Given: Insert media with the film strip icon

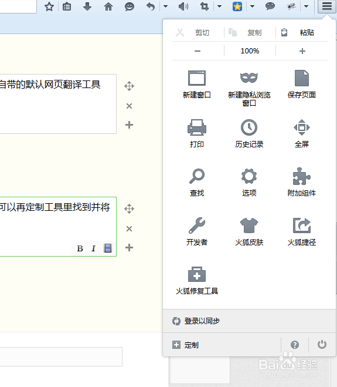Looking at the screenshot, I should [108, 248].
